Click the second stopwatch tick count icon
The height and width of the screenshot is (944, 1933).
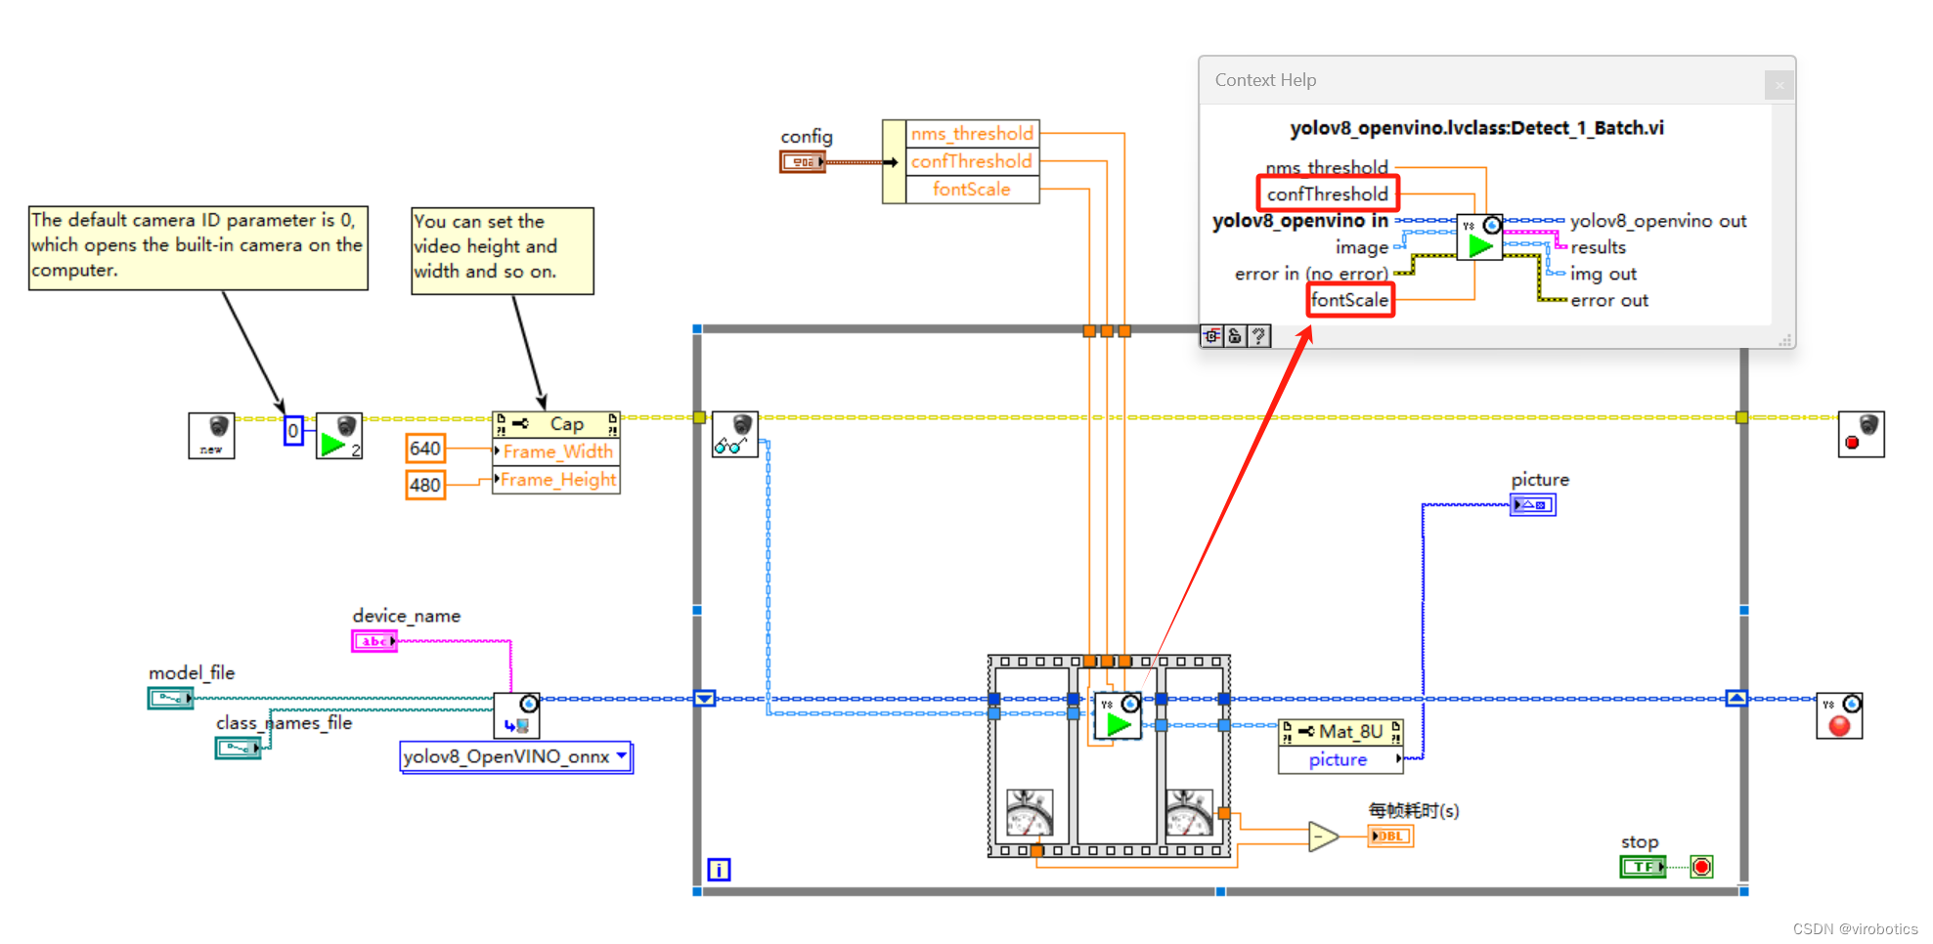point(1189,812)
